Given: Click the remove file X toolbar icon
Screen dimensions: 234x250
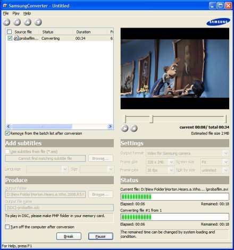Looking at the screenshot, I should 17,22.
